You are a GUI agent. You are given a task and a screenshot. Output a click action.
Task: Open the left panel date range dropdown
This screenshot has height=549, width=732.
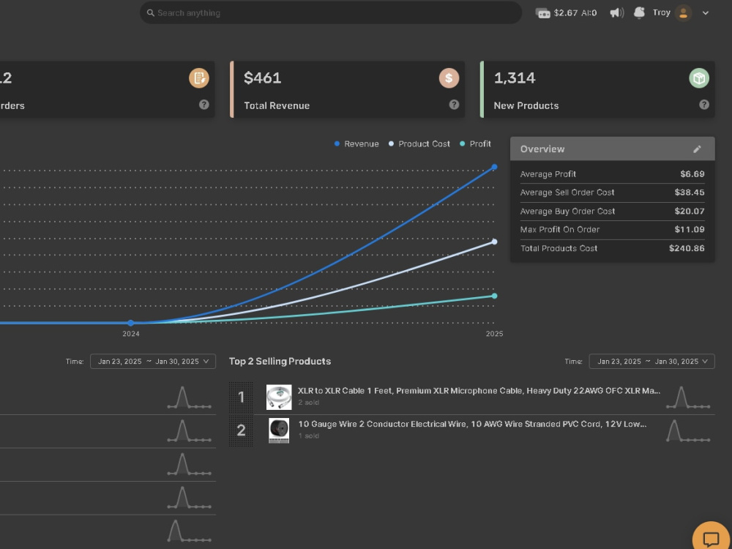(x=153, y=362)
